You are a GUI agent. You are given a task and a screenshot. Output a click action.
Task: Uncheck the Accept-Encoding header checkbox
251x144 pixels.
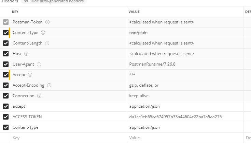click(x=5, y=85)
